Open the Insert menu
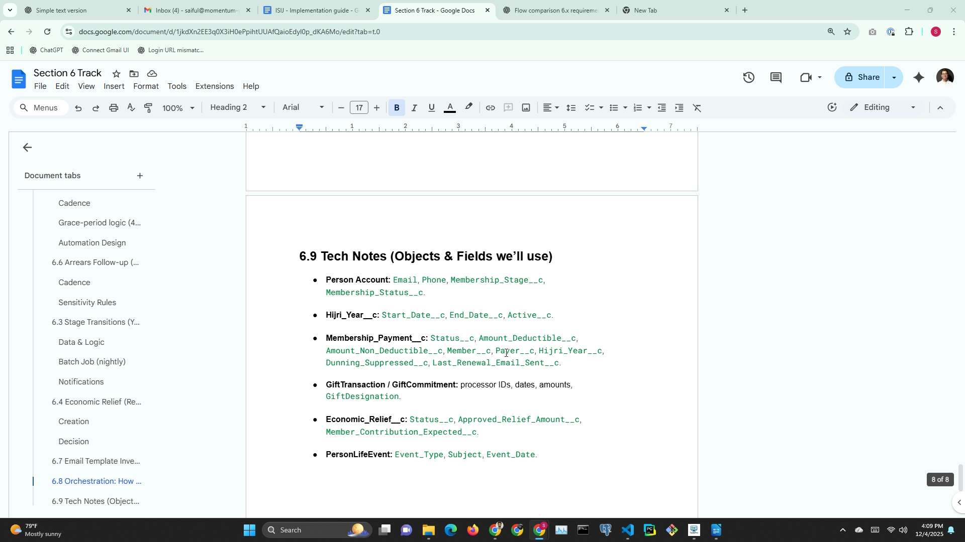965x542 pixels. coord(114,86)
